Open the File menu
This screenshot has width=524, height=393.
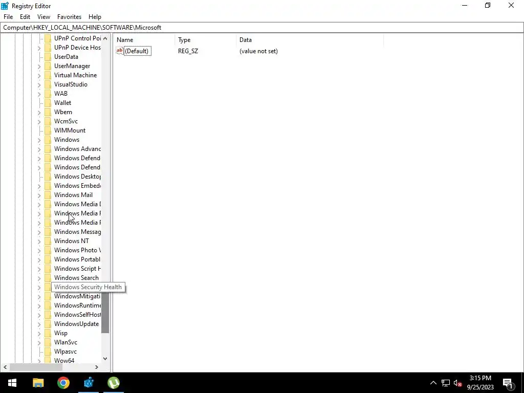click(x=8, y=17)
